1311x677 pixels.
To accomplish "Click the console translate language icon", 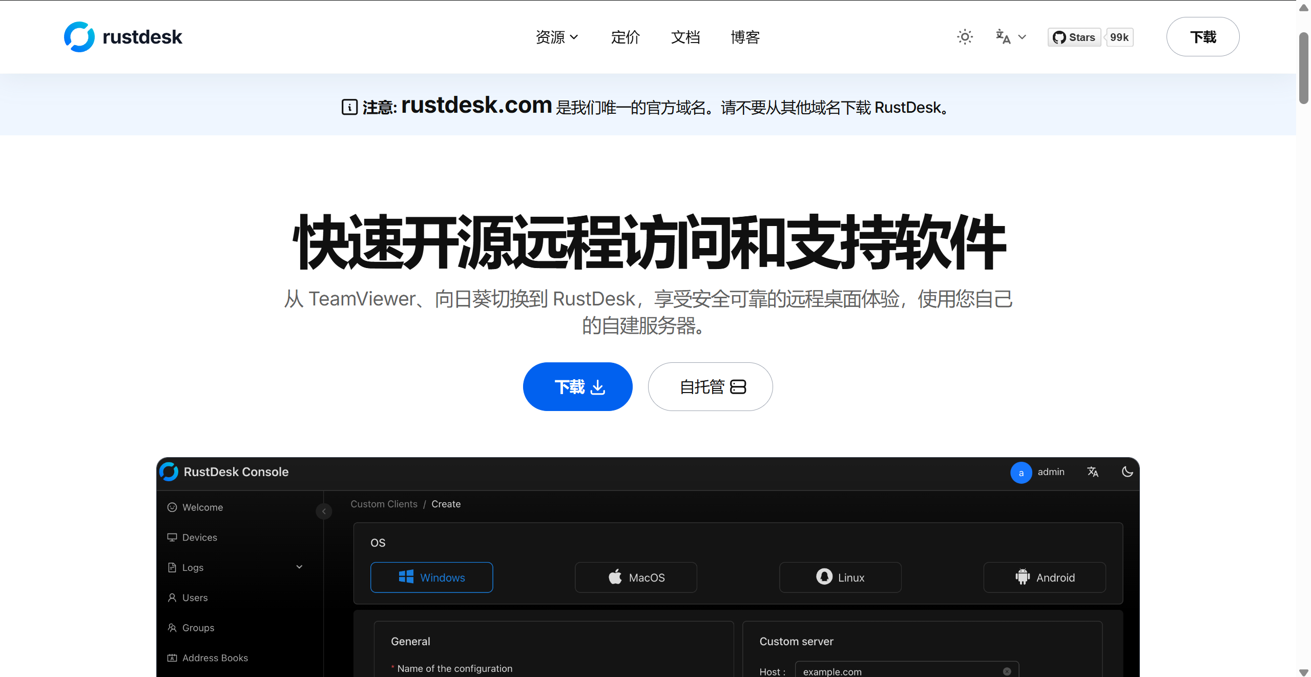I will tap(1093, 471).
